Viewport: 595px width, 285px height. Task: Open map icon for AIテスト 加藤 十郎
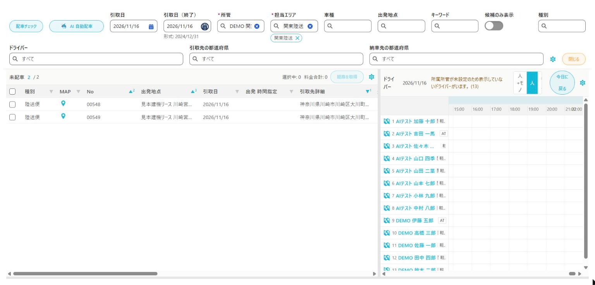(x=386, y=121)
